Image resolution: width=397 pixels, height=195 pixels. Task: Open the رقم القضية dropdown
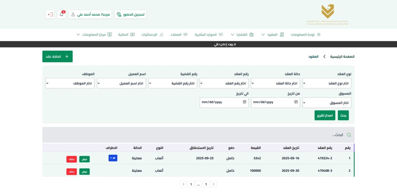click(173, 83)
